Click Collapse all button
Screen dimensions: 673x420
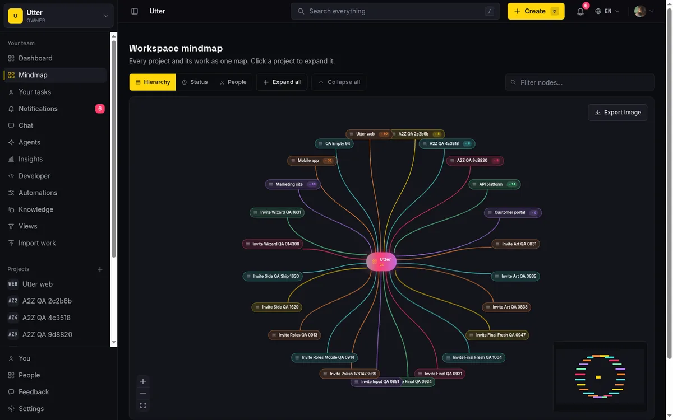[x=339, y=82]
